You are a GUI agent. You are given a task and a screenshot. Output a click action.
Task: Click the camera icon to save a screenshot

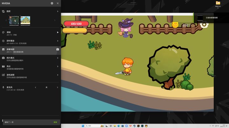58,49
